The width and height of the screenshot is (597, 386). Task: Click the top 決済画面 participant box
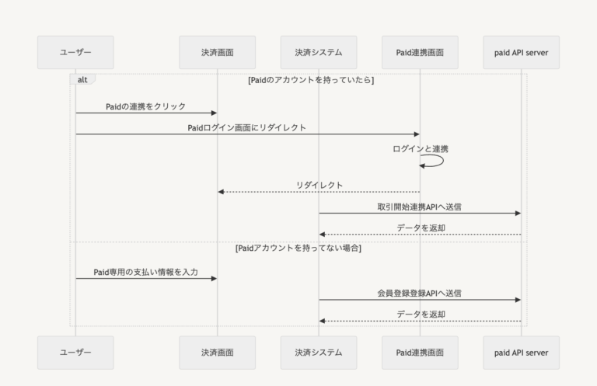(x=217, y=52)
